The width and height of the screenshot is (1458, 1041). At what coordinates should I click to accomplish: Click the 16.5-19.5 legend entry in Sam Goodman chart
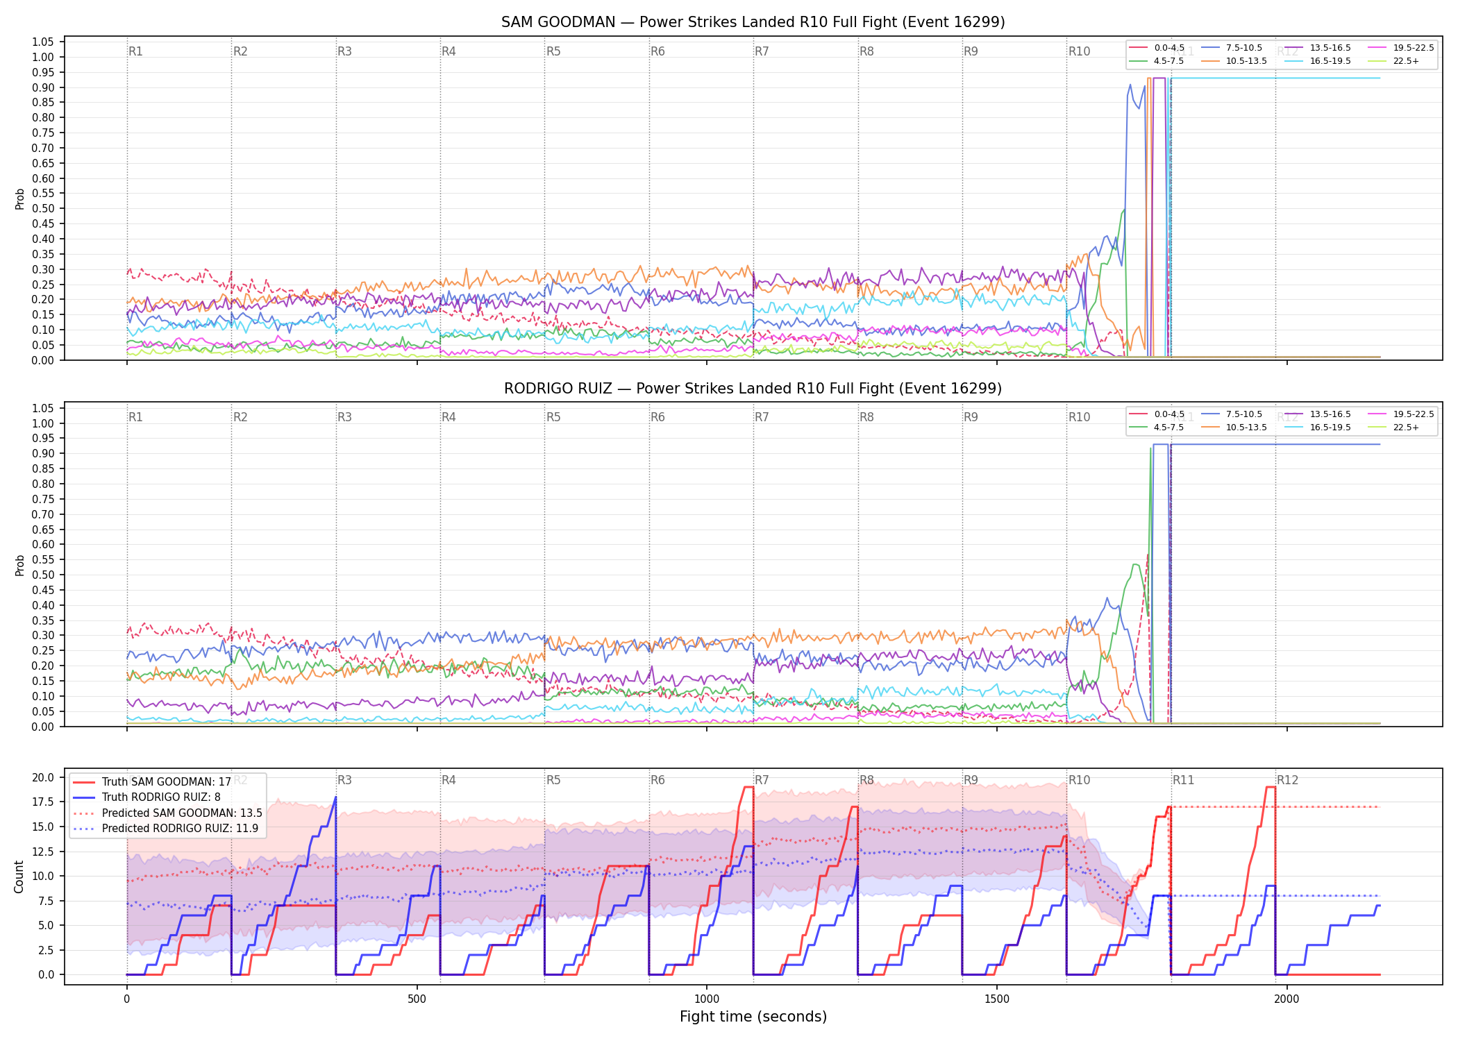1318,61
